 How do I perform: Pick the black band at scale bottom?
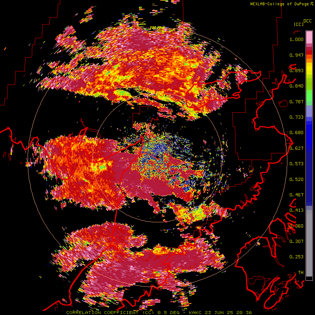(x=309, y=278)
